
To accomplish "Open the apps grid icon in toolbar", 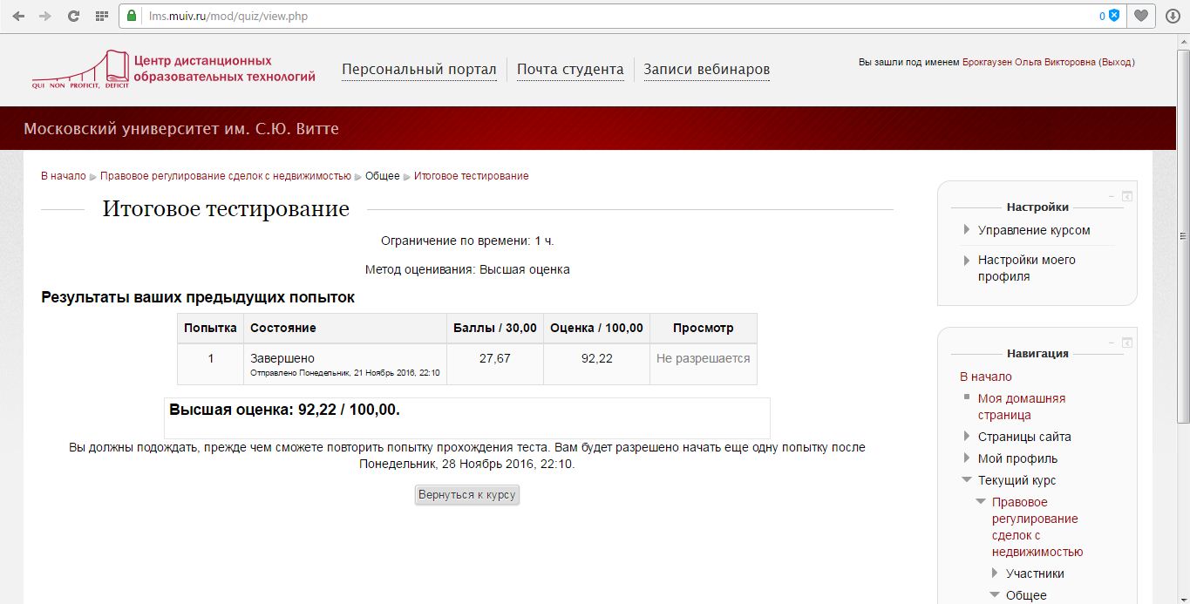I will click(x=102, y=16).
